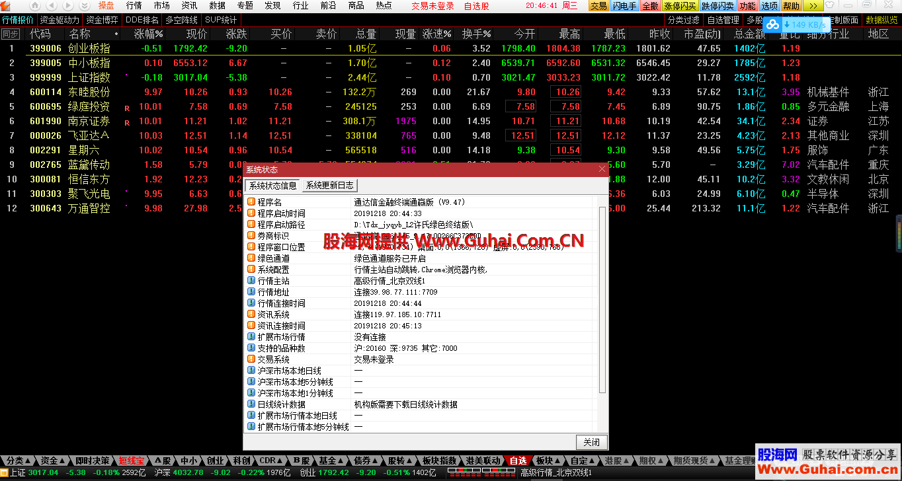Select the 399006 创业板指 row
902x481 pixels.
click(x=451, y=48)
